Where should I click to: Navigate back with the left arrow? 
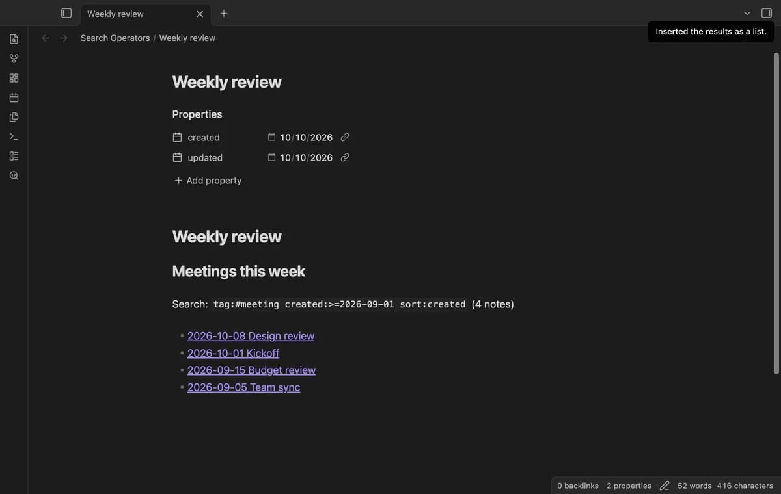[46, 38]
